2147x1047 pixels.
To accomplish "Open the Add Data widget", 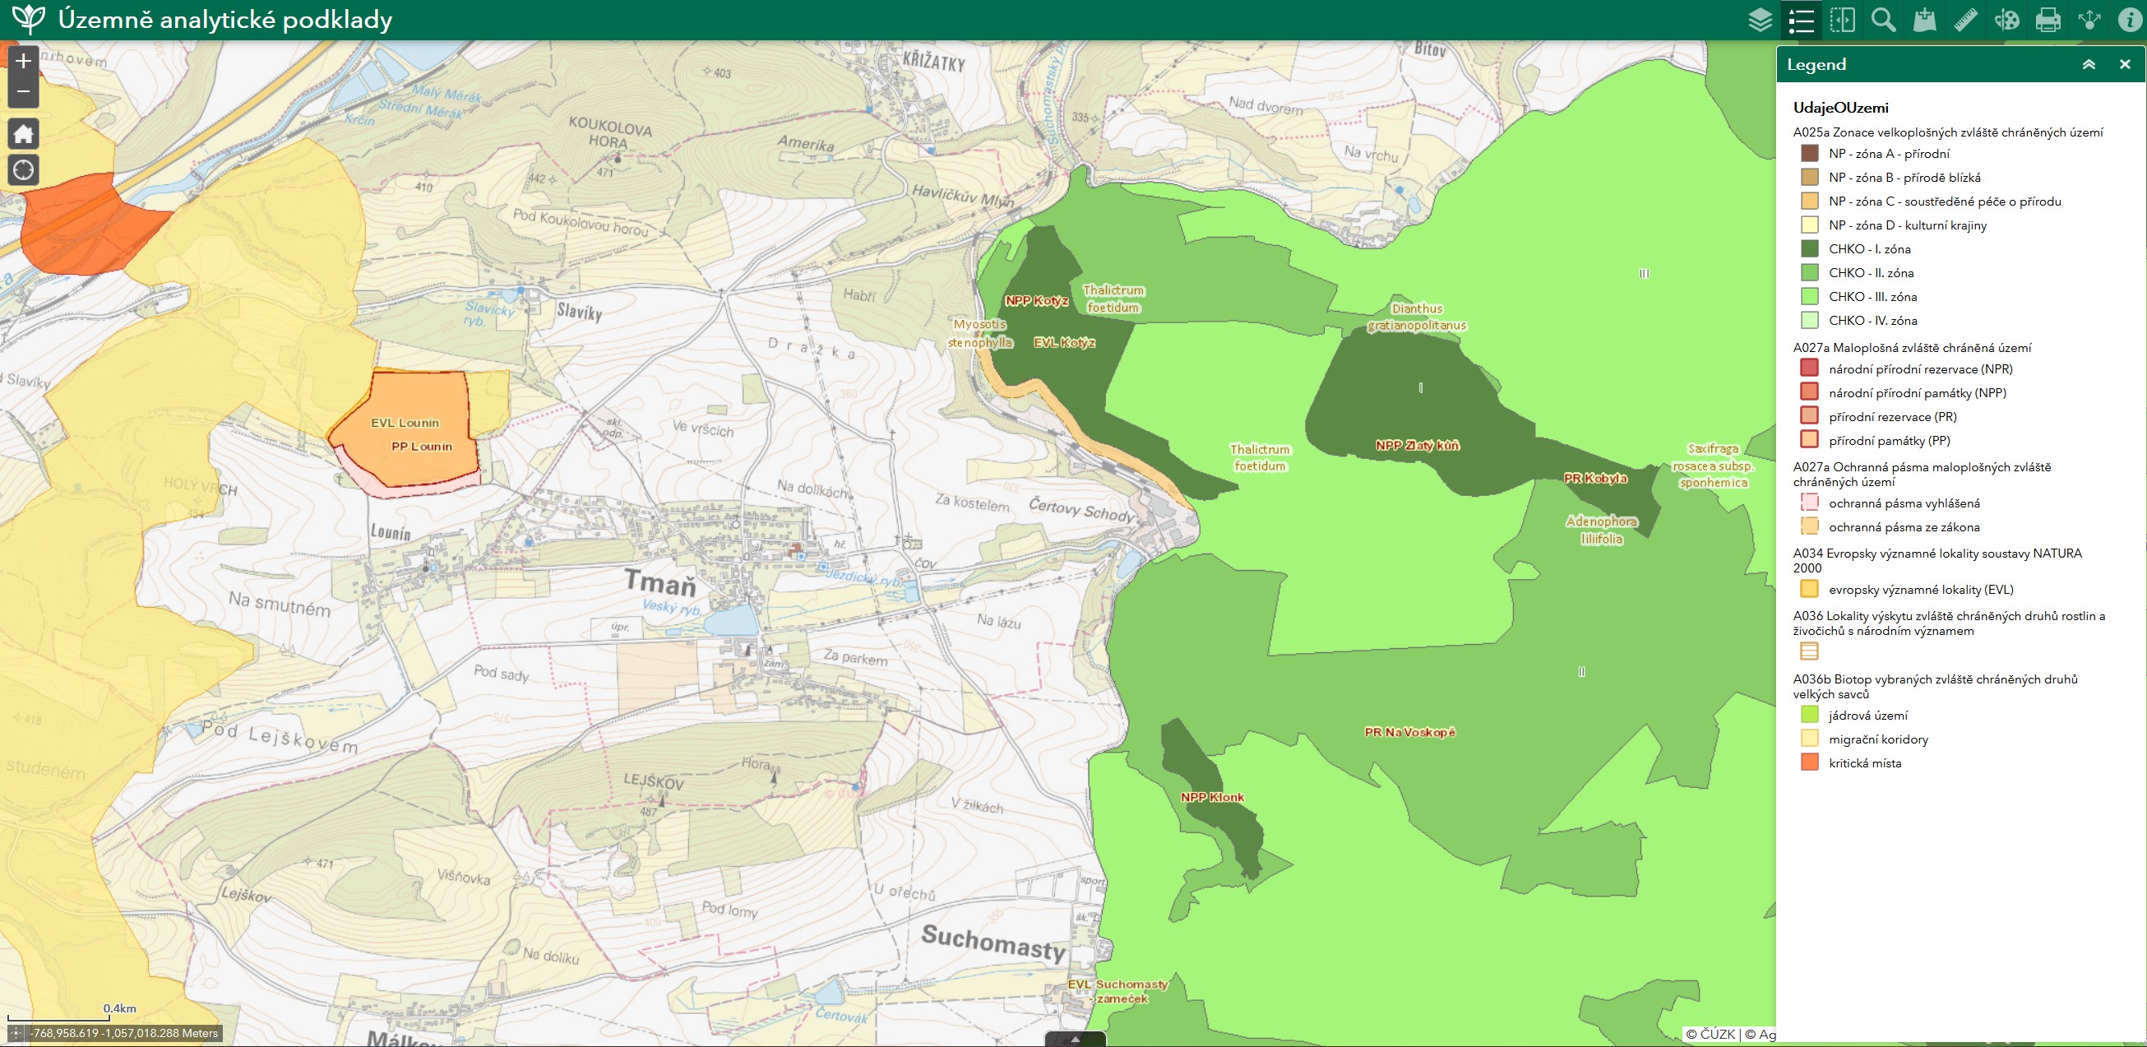I will 1924,20.
